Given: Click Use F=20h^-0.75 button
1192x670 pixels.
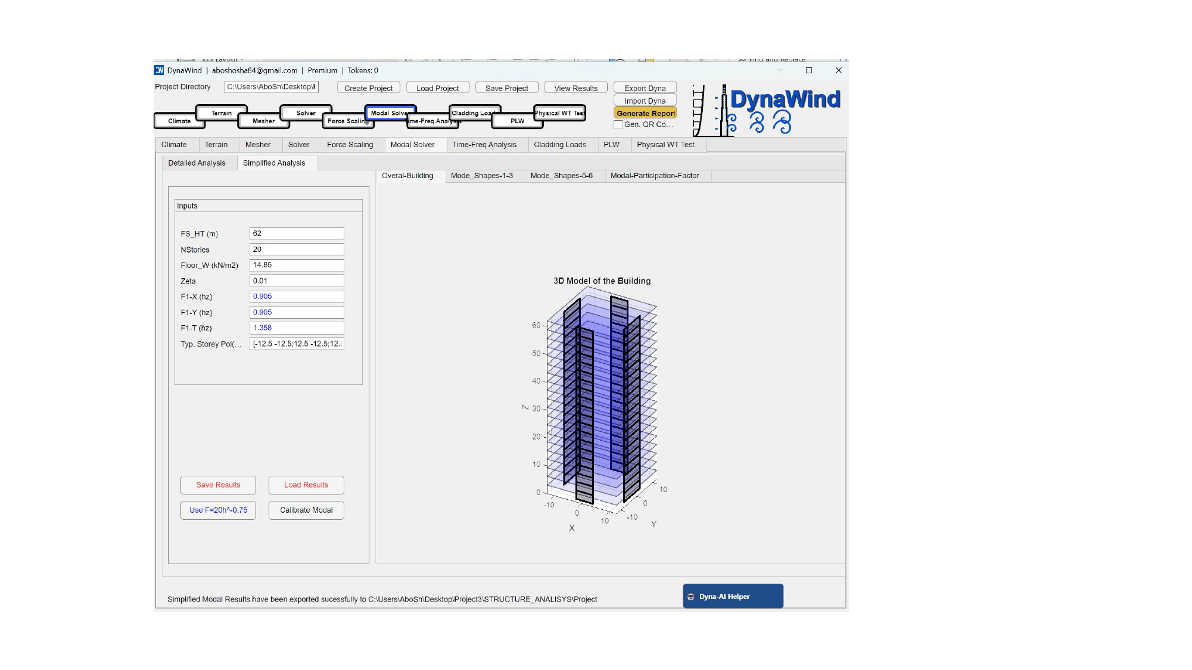Looking at the screenshot, I should click(x=218, y=510).
